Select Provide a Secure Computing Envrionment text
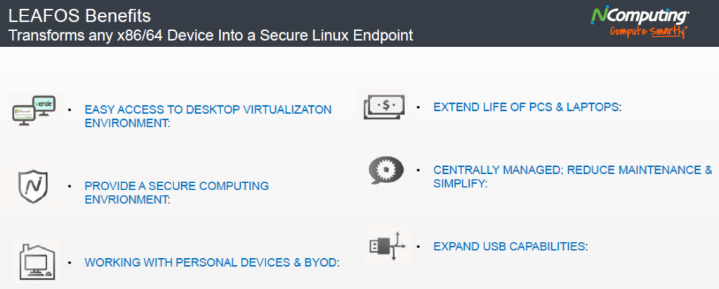719x289 pixels. pyautogui.click(x=176, y=193)
